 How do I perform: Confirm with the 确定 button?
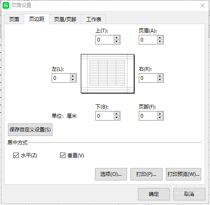(154, 194)
